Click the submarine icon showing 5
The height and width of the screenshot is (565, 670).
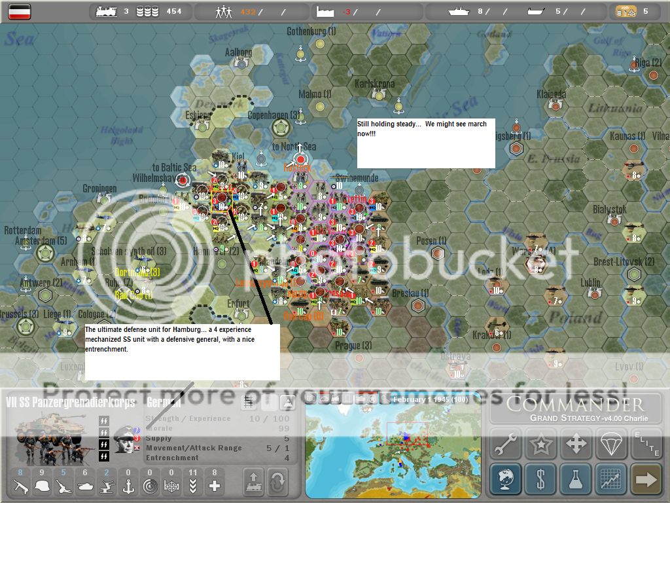click(536, 12)
